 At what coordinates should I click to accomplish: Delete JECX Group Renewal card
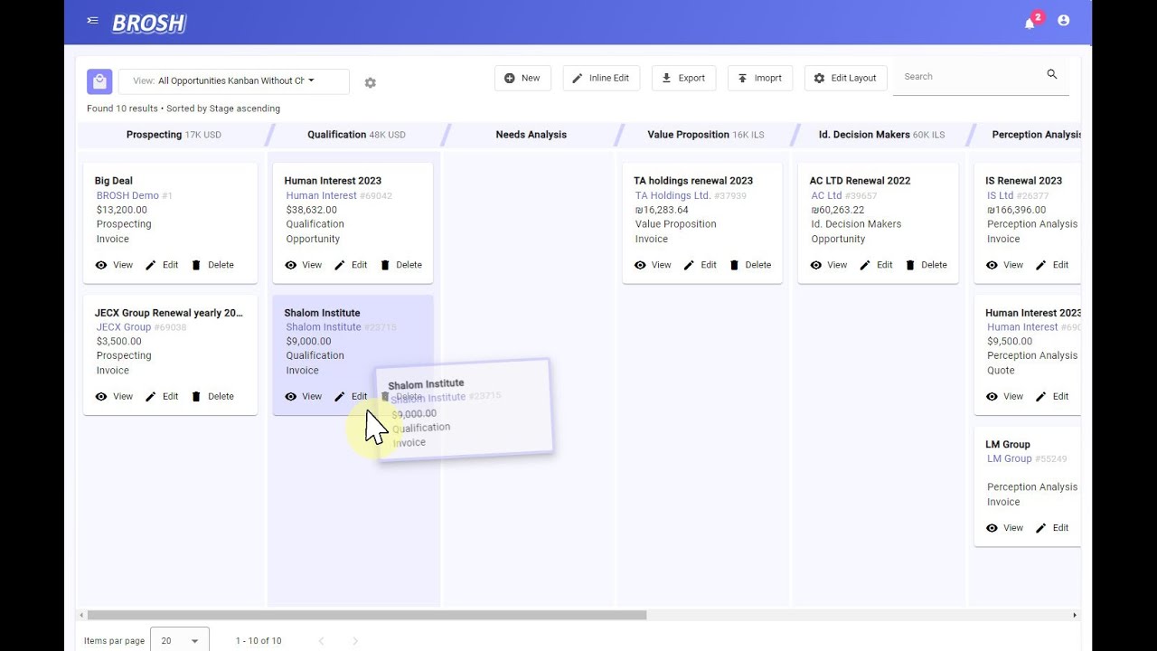coord(212,396)
